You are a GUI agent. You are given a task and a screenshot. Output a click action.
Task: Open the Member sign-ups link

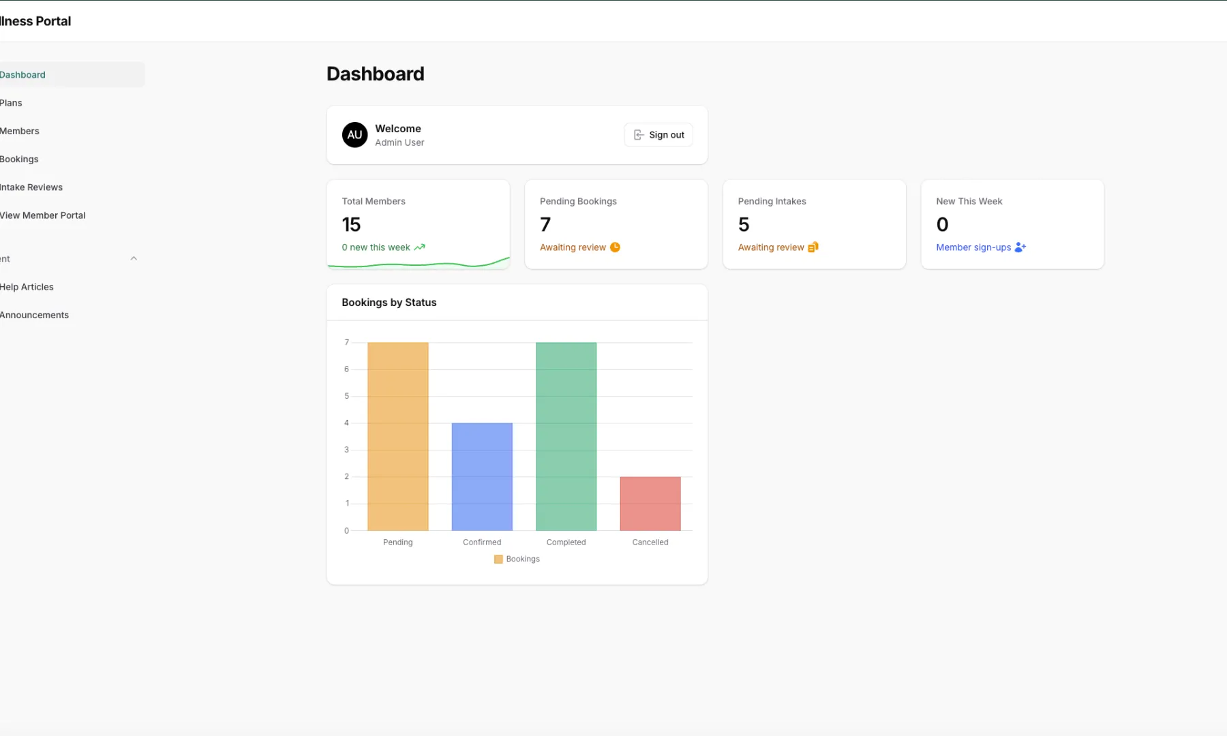(x=973, y=247)
